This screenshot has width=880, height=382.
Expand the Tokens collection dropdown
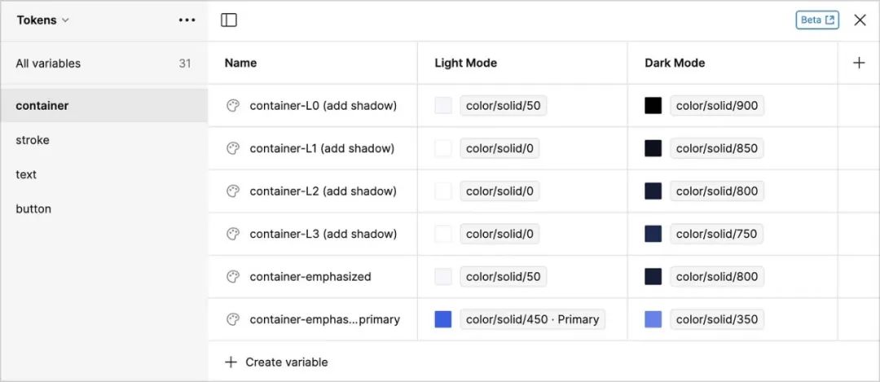[x=43, y=20]
